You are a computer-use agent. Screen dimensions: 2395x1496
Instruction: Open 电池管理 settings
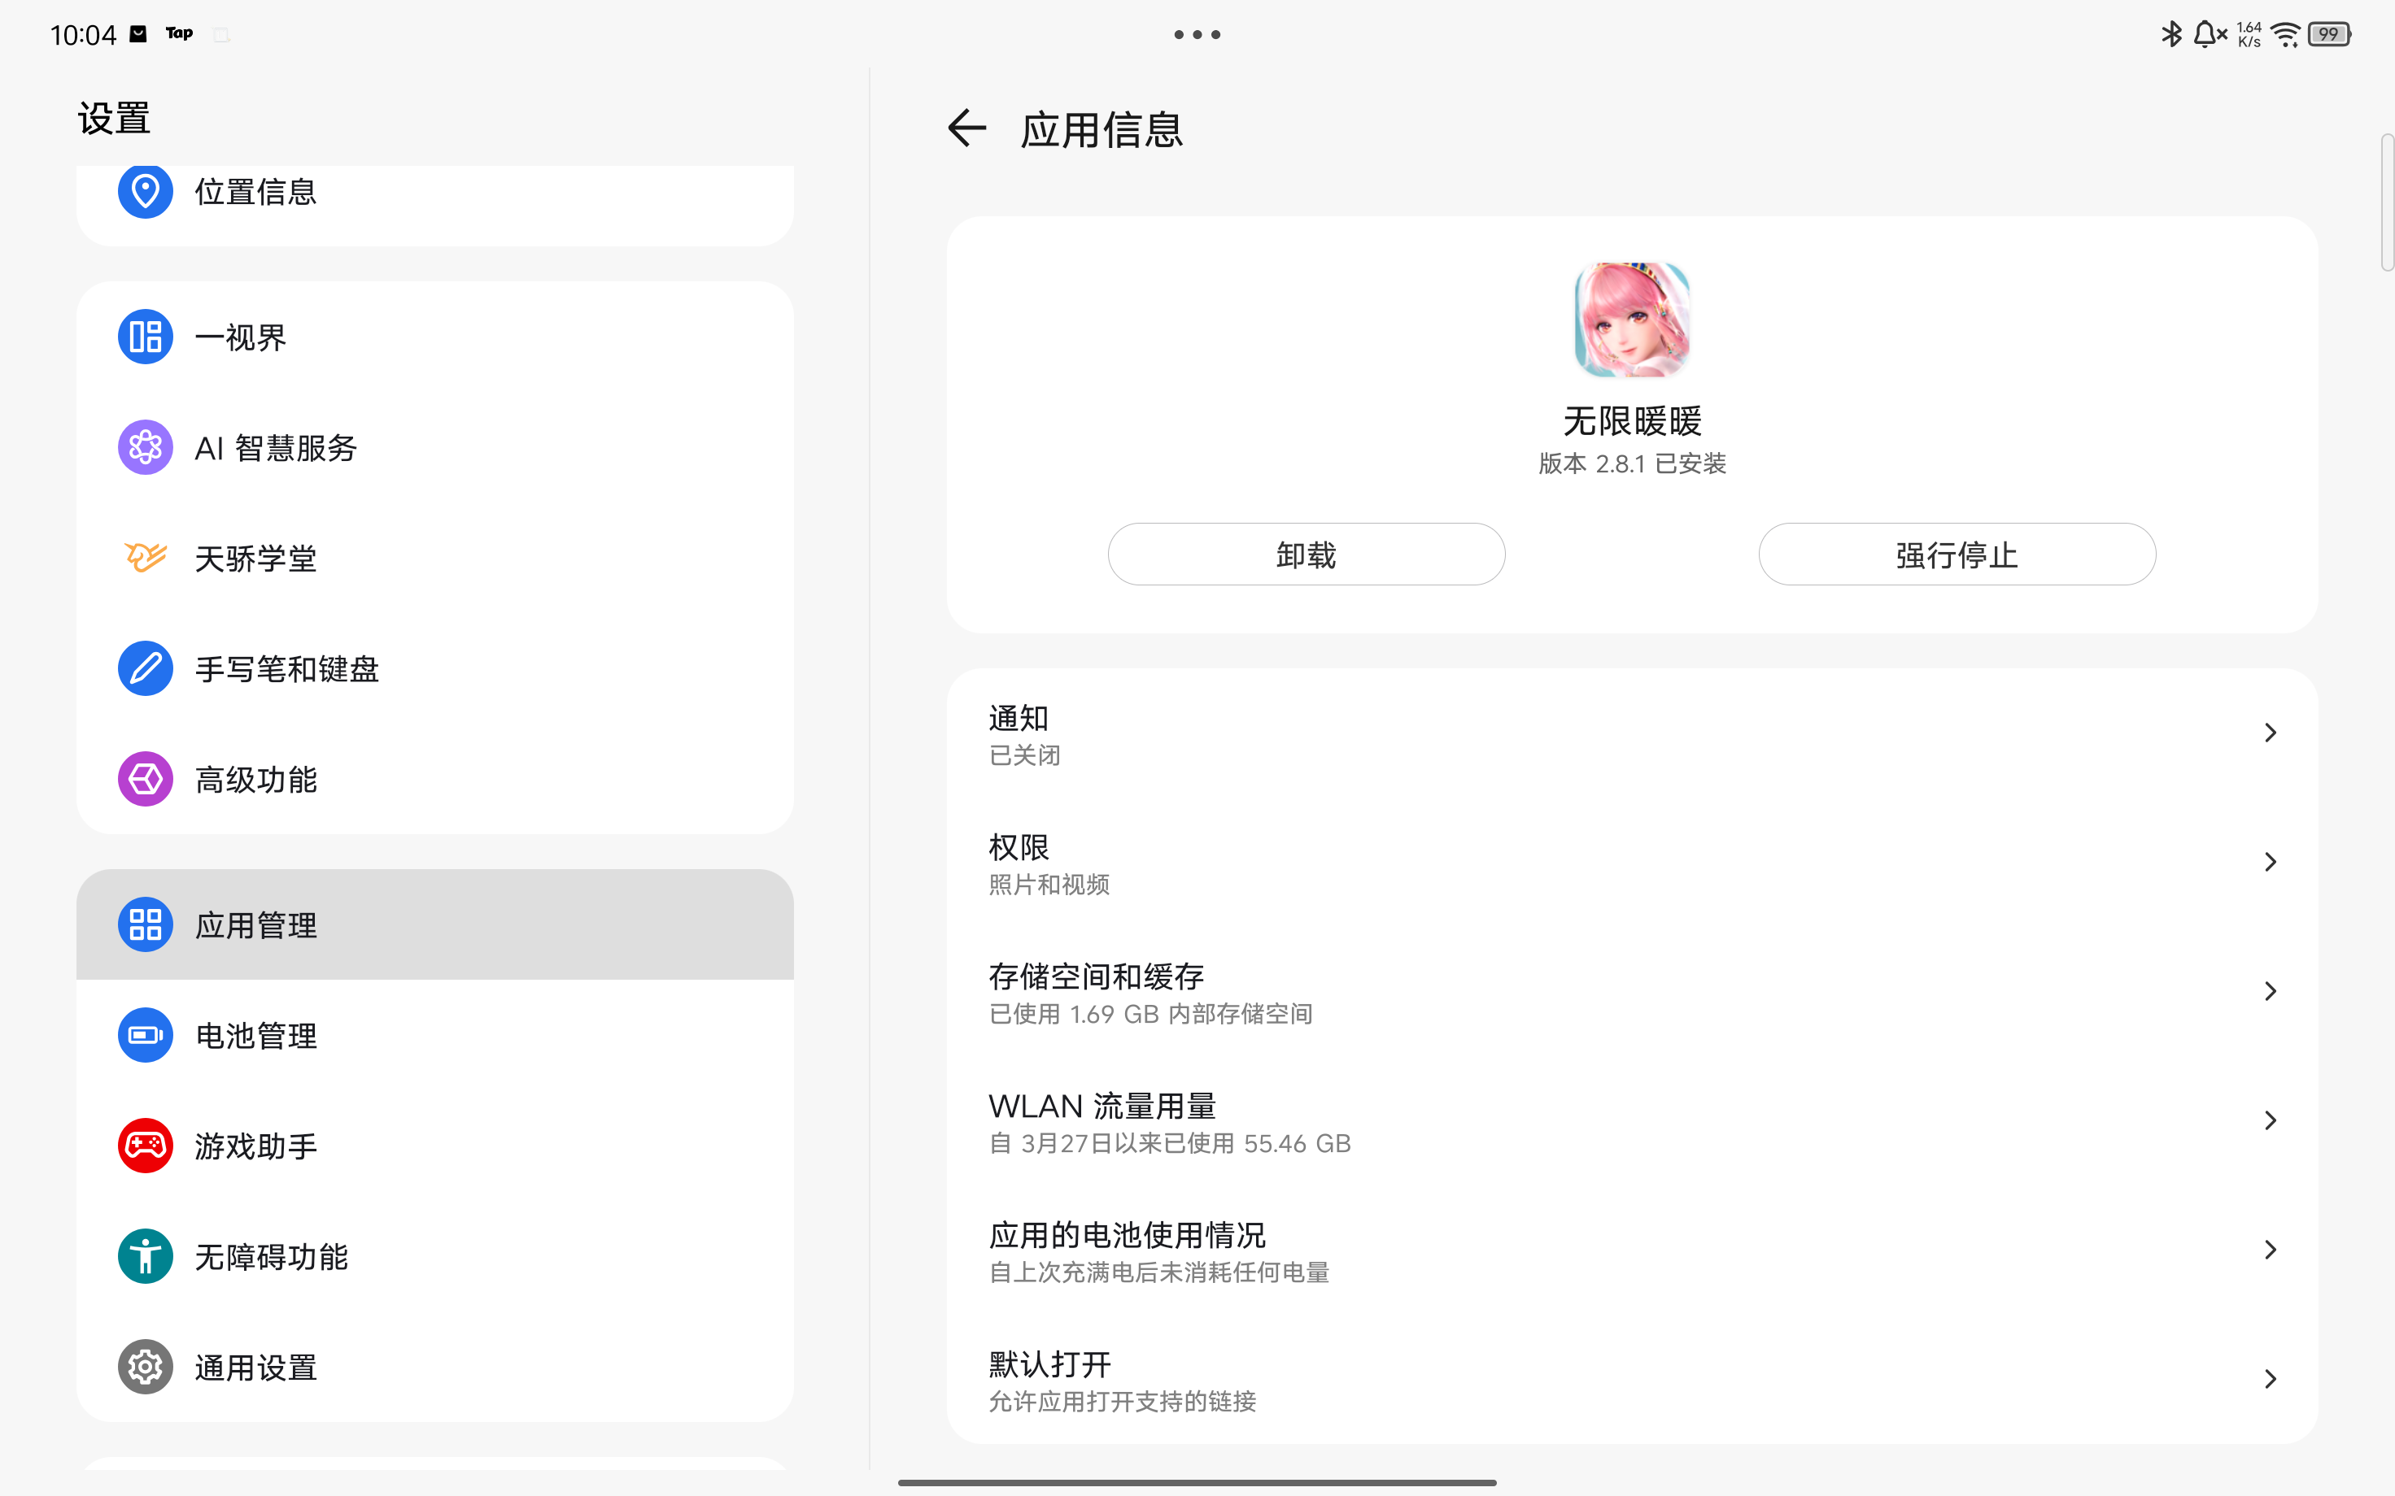434,1035
